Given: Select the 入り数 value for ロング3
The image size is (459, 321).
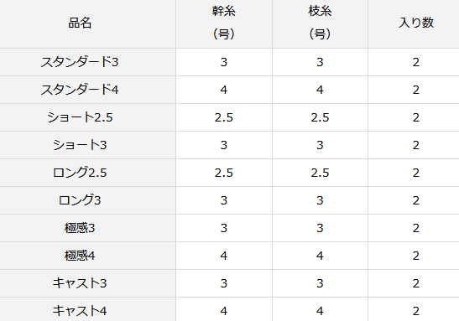Looking at the screenshot, I should (416, 200).
